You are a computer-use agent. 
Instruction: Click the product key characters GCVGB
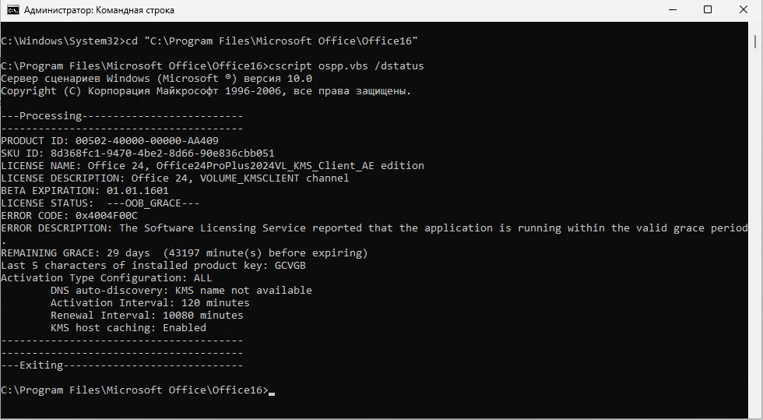pyautogui.click(x=290, y=266)
